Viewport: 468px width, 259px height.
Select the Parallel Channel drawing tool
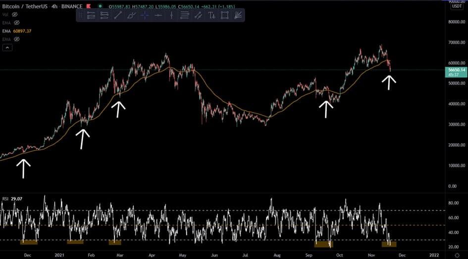[198, 15]
